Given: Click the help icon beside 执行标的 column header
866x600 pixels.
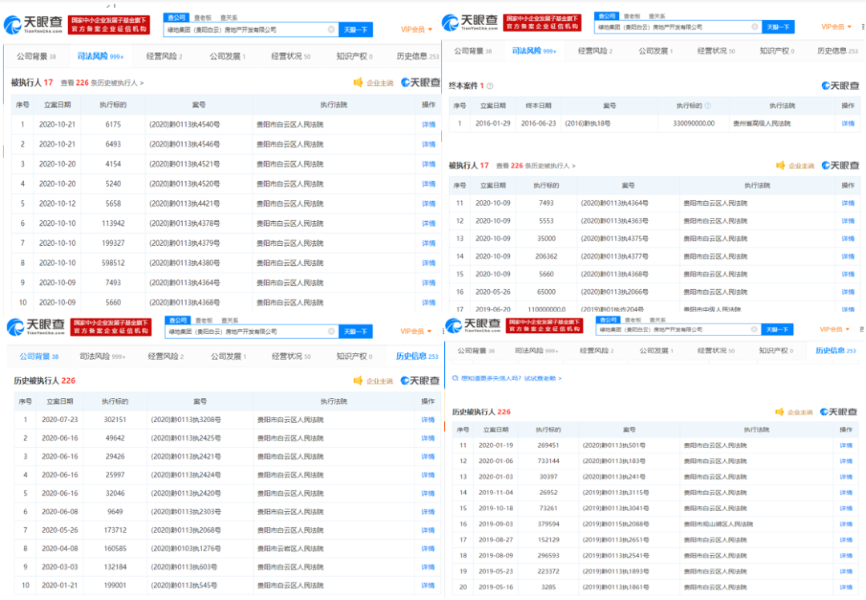Looking at the screenshot, I should (x=707, y=106).
